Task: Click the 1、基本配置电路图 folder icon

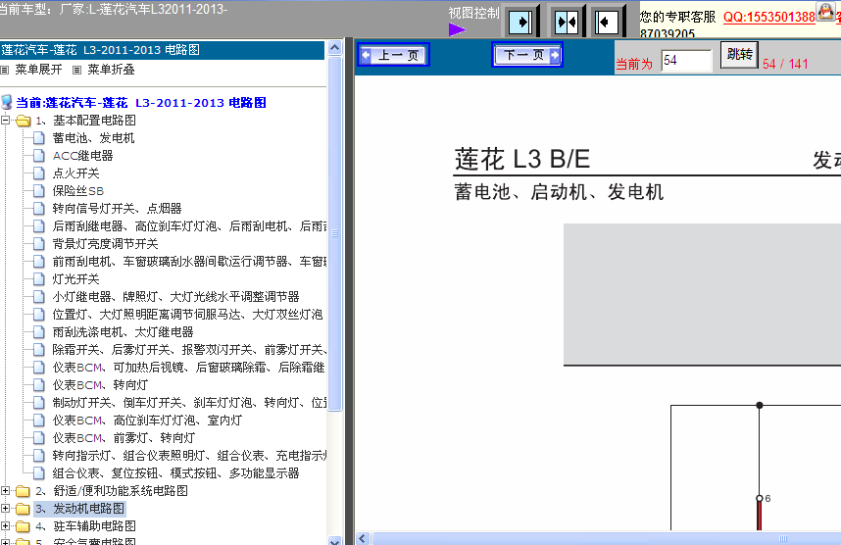Action: (24, 121)
